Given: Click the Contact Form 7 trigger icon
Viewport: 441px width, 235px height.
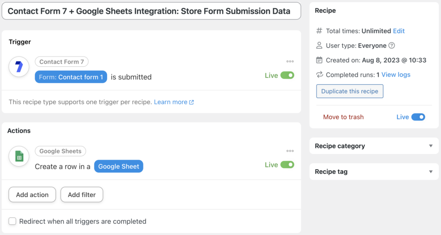Looking at the screenshot, I should coord(19,67).
